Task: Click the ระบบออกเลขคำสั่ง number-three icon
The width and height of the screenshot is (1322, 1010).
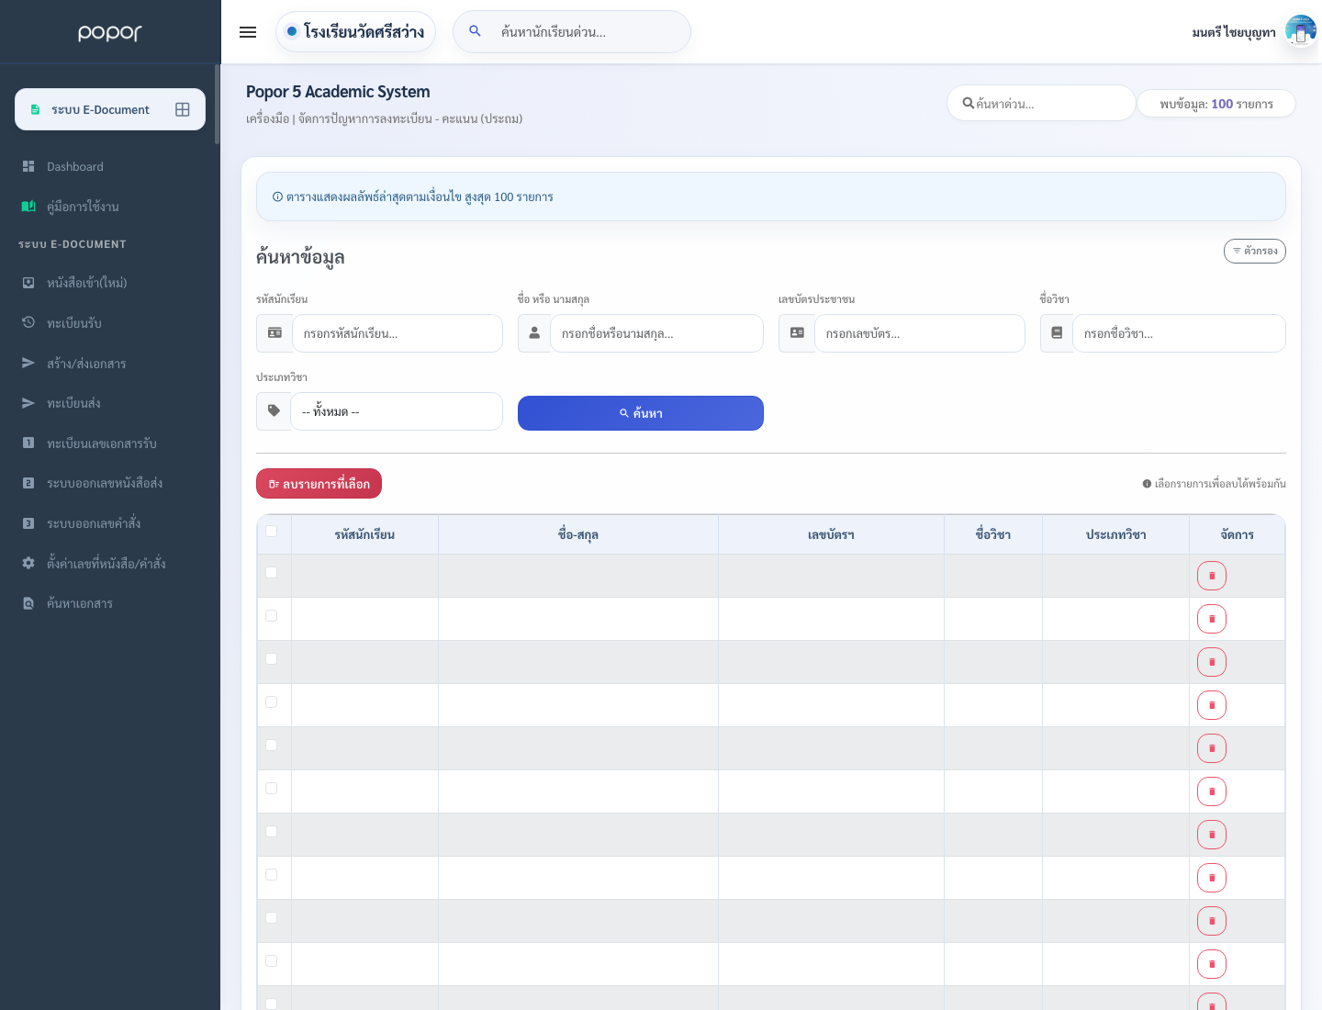Action: 28,523
